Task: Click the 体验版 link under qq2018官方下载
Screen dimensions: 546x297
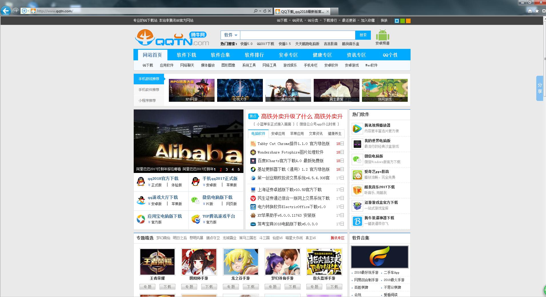Action: coord(177,185)
